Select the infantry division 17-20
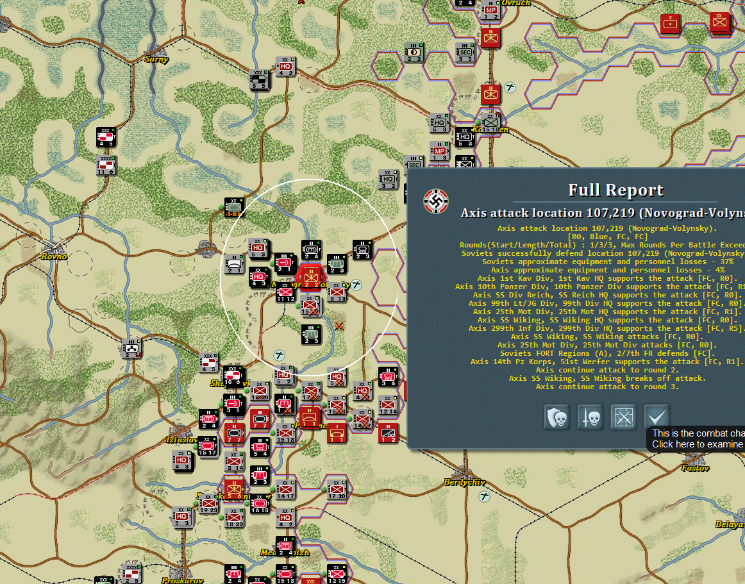This screenshot has height=584, width=745. 337,489
